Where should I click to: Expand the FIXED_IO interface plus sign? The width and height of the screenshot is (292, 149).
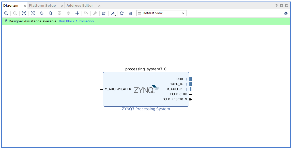(187, 84)
